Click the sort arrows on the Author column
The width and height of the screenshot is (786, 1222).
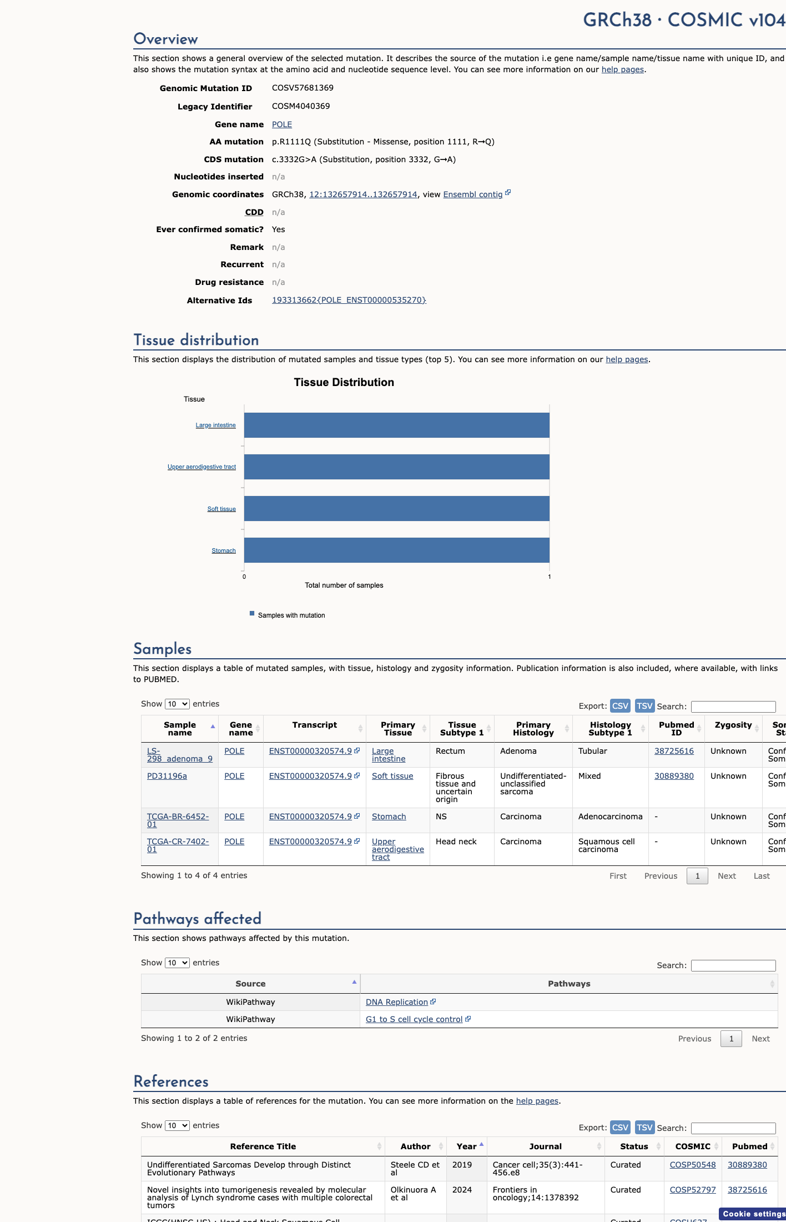(441, 1146)
